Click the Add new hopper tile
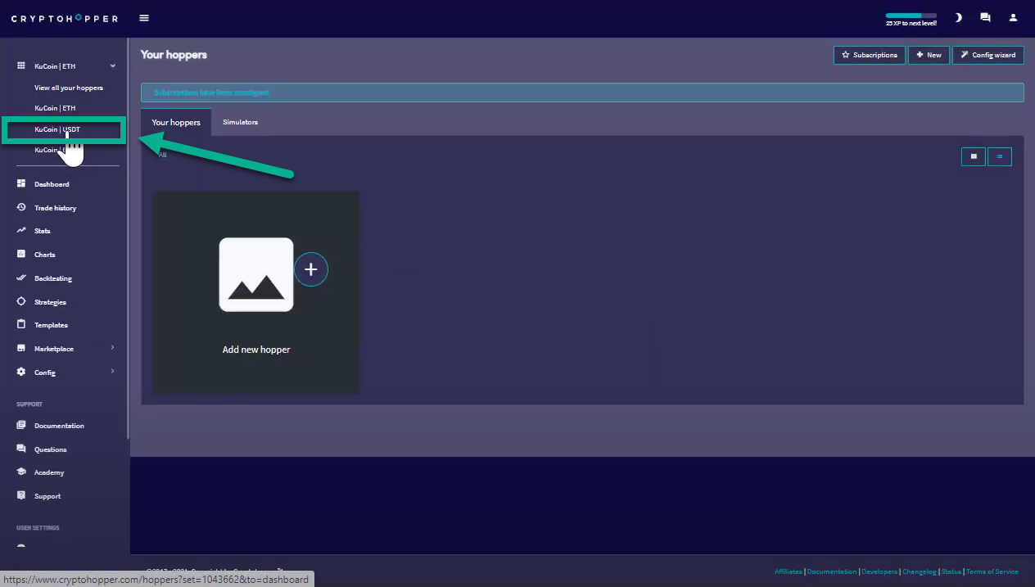This screenshot has width=1035, height=587. [256, 292]
